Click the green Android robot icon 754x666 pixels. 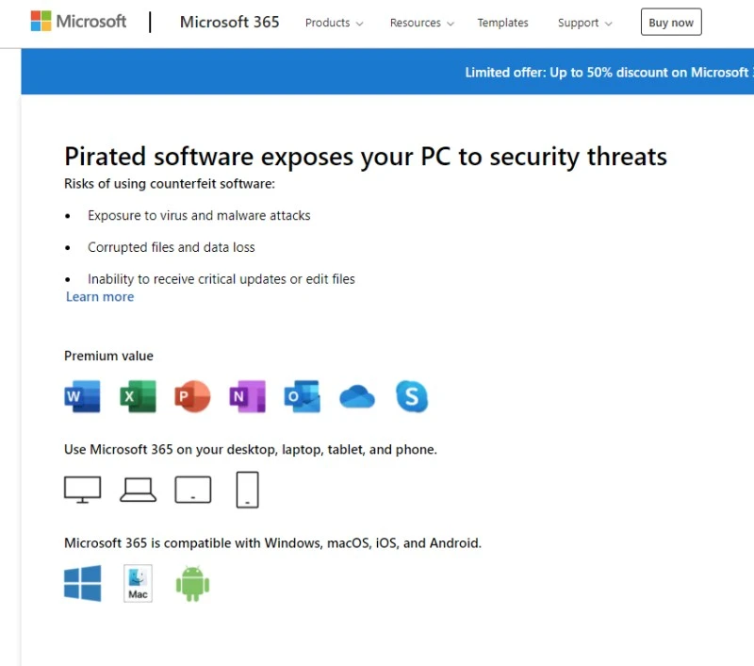(192, 583)
